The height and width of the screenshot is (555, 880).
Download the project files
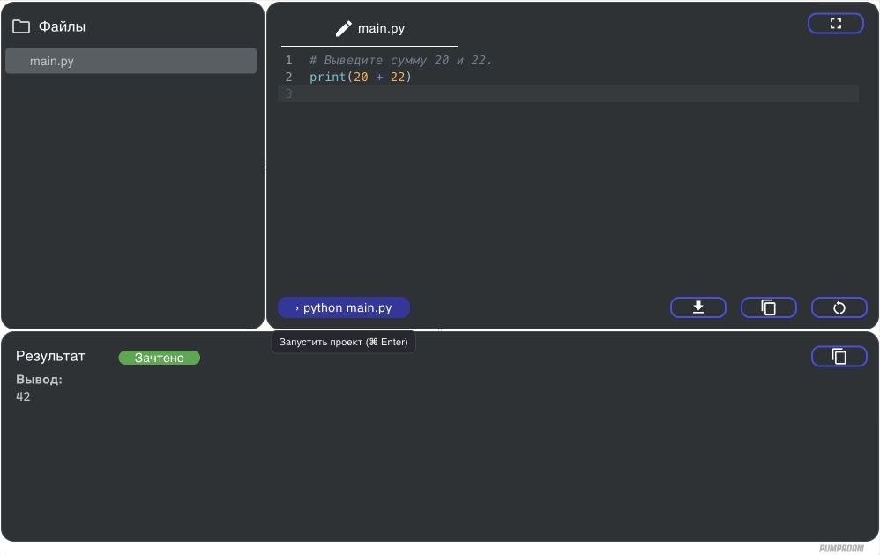tap(697, 307)
